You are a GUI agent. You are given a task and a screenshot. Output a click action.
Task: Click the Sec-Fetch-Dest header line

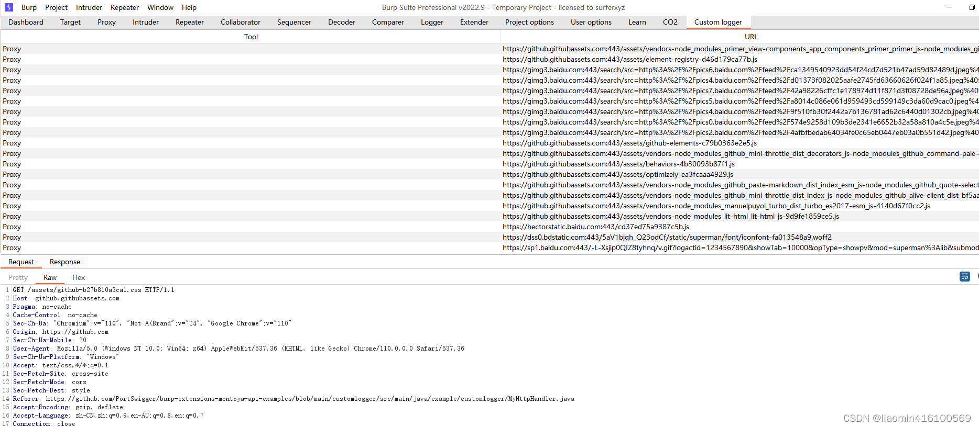pos(51,390)
